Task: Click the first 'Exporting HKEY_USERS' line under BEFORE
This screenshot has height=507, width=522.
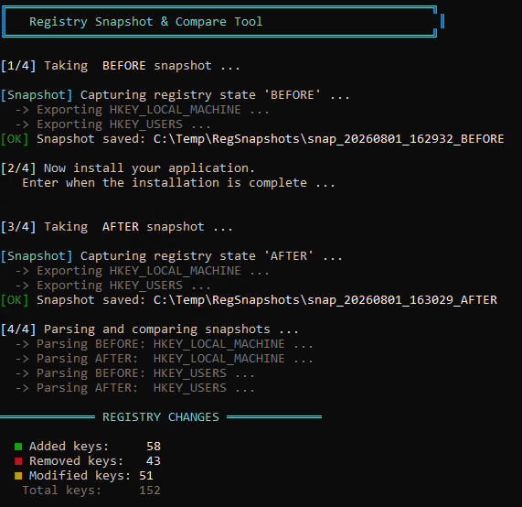Action: (x=112, y=124)
